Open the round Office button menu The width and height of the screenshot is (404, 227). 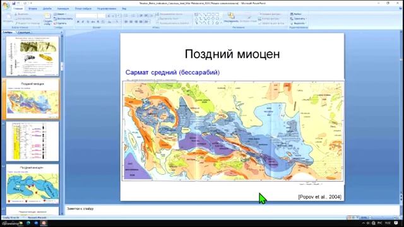(x=6, y=6)
